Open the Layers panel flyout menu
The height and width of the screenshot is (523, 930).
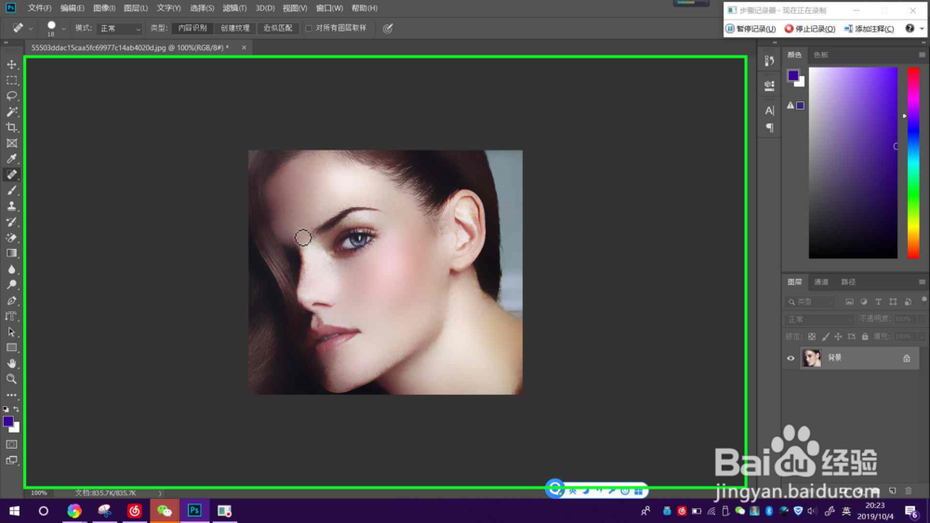[x=922, y=281]
